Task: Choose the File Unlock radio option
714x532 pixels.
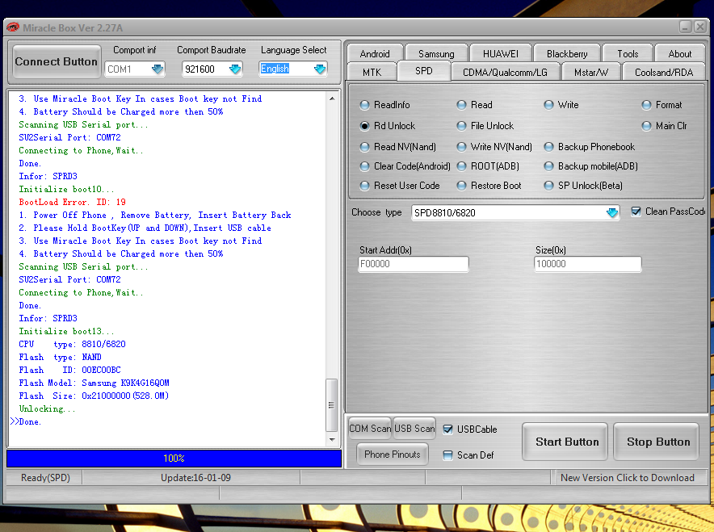Action: (462, 126)
